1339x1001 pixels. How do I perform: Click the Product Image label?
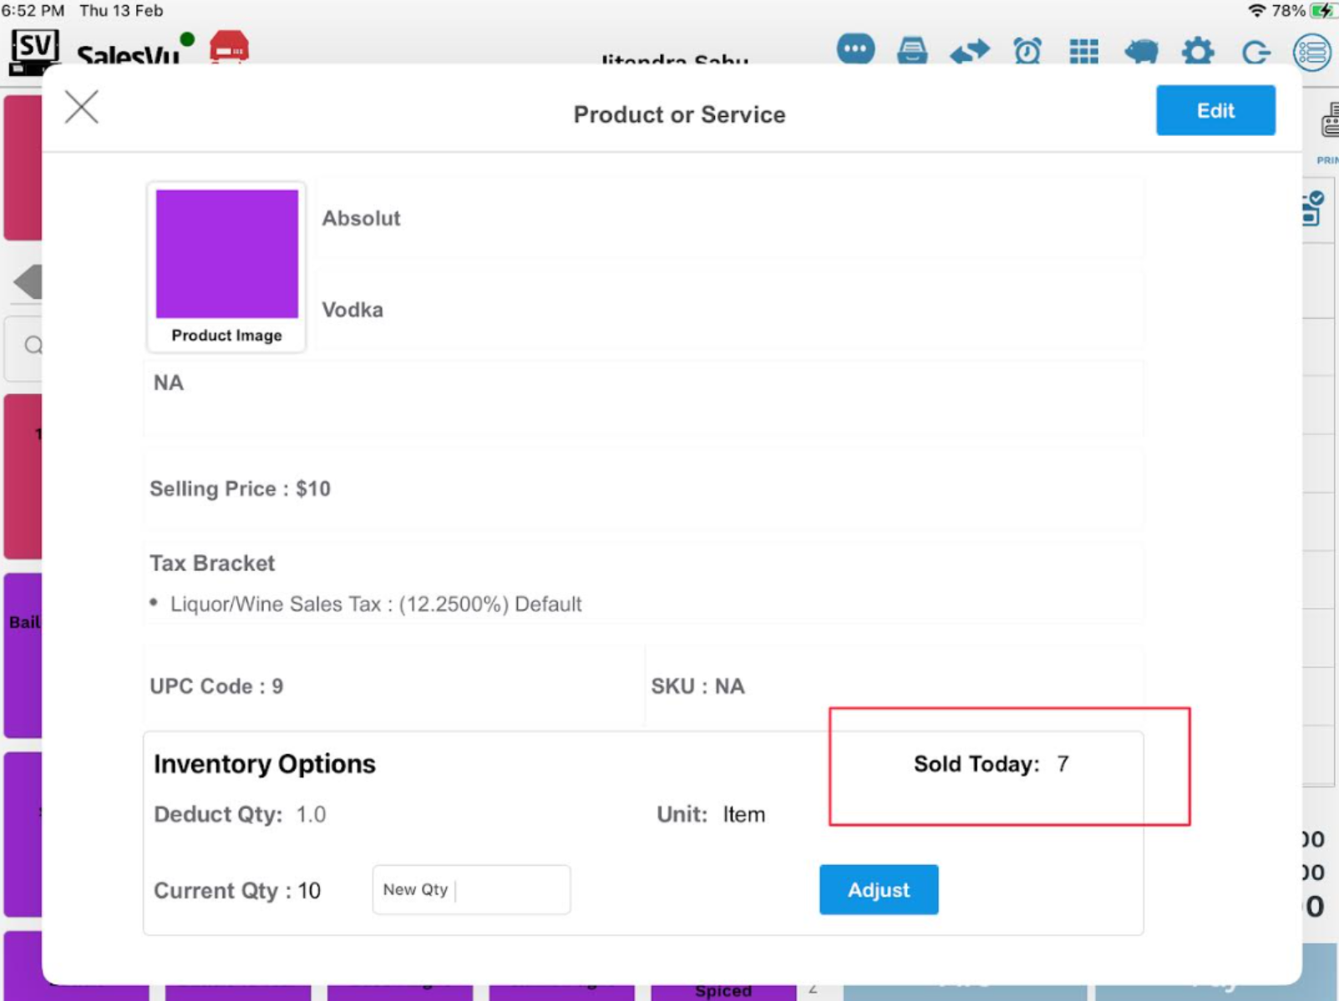pos(226,335)
